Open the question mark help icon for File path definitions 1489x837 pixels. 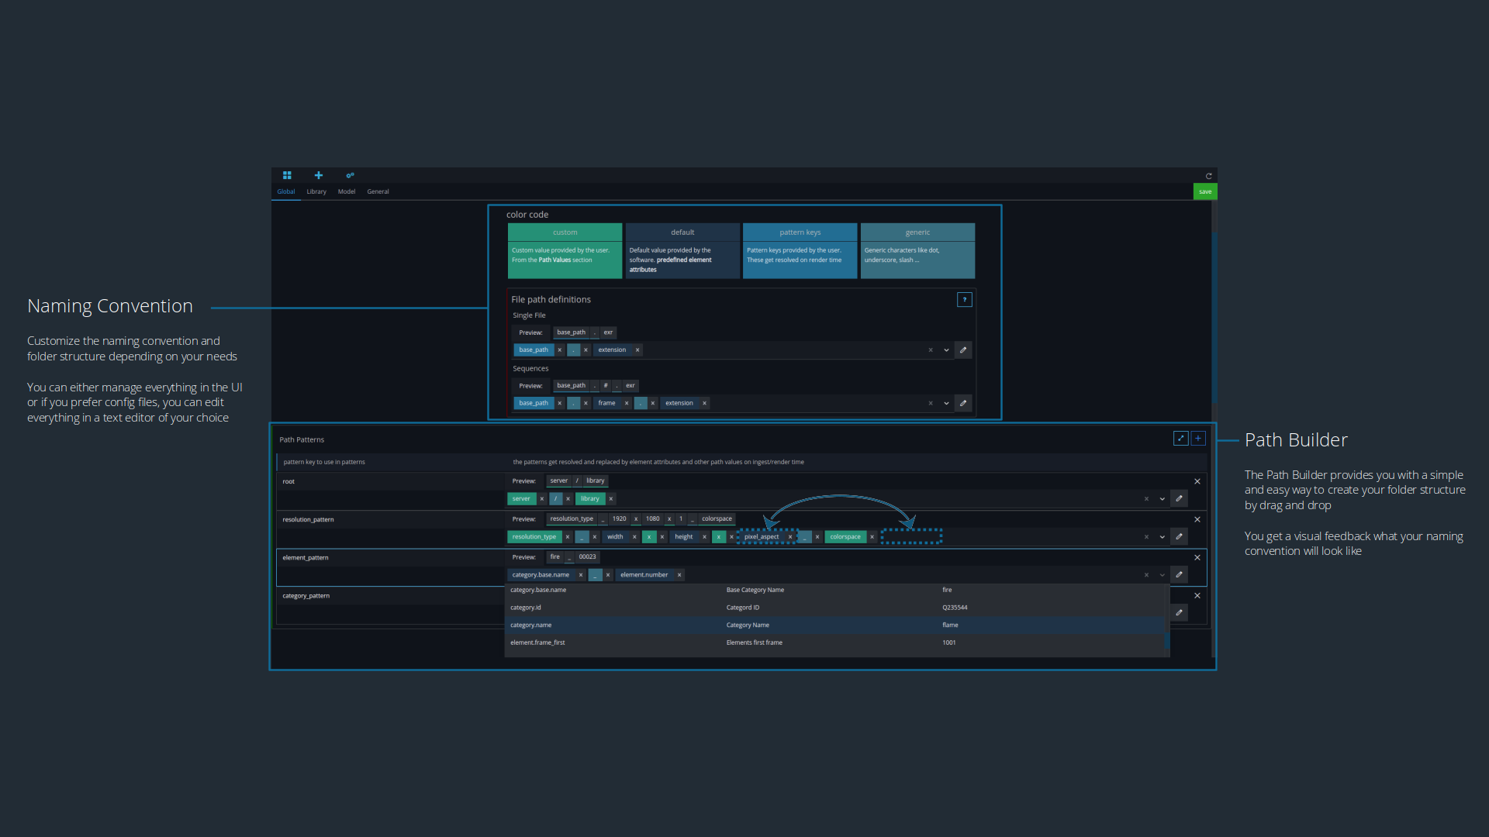pos(964,299)
